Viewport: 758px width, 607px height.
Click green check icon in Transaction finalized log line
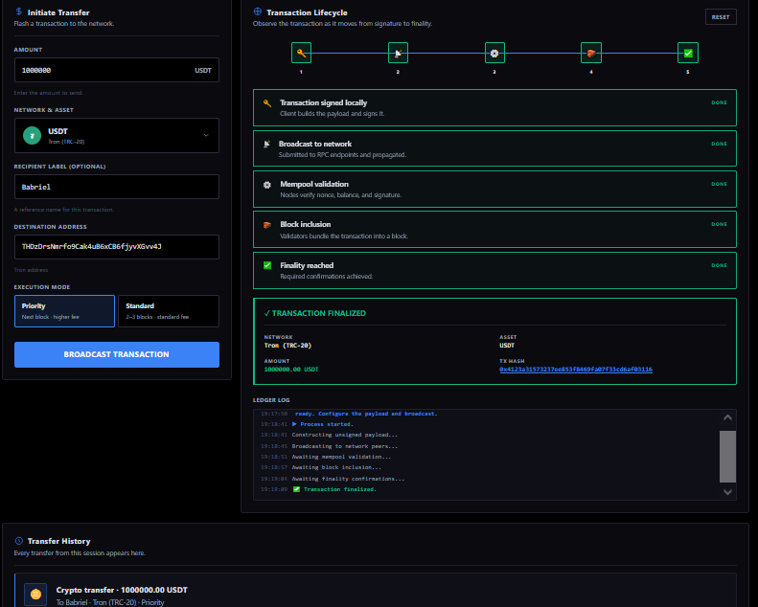[296, 489]
